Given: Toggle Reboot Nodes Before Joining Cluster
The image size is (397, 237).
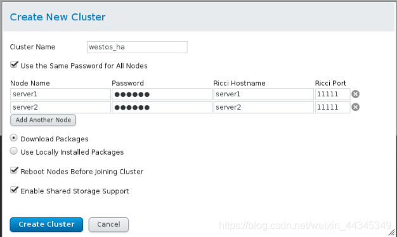Looking at the screenshot, I should point(14,170).
